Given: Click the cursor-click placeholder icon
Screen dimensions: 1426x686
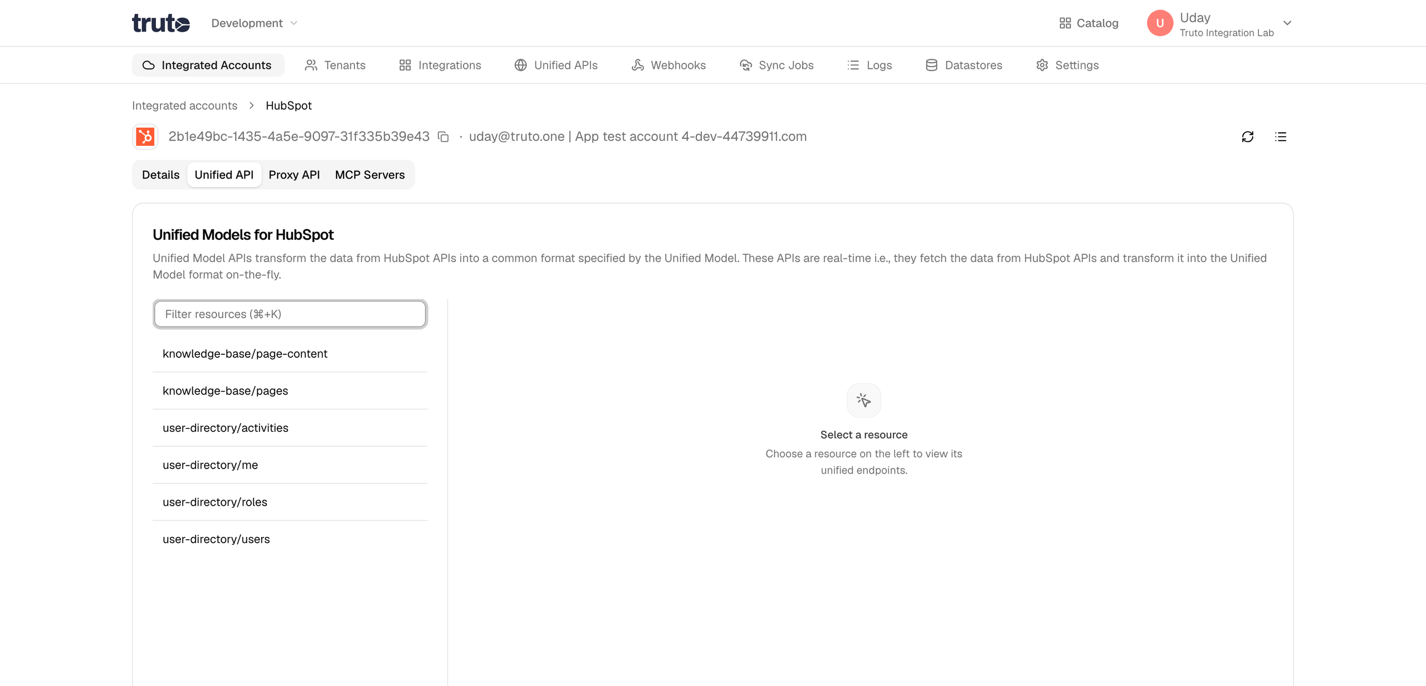Looking at the screenshot, I should coord(864,400).
